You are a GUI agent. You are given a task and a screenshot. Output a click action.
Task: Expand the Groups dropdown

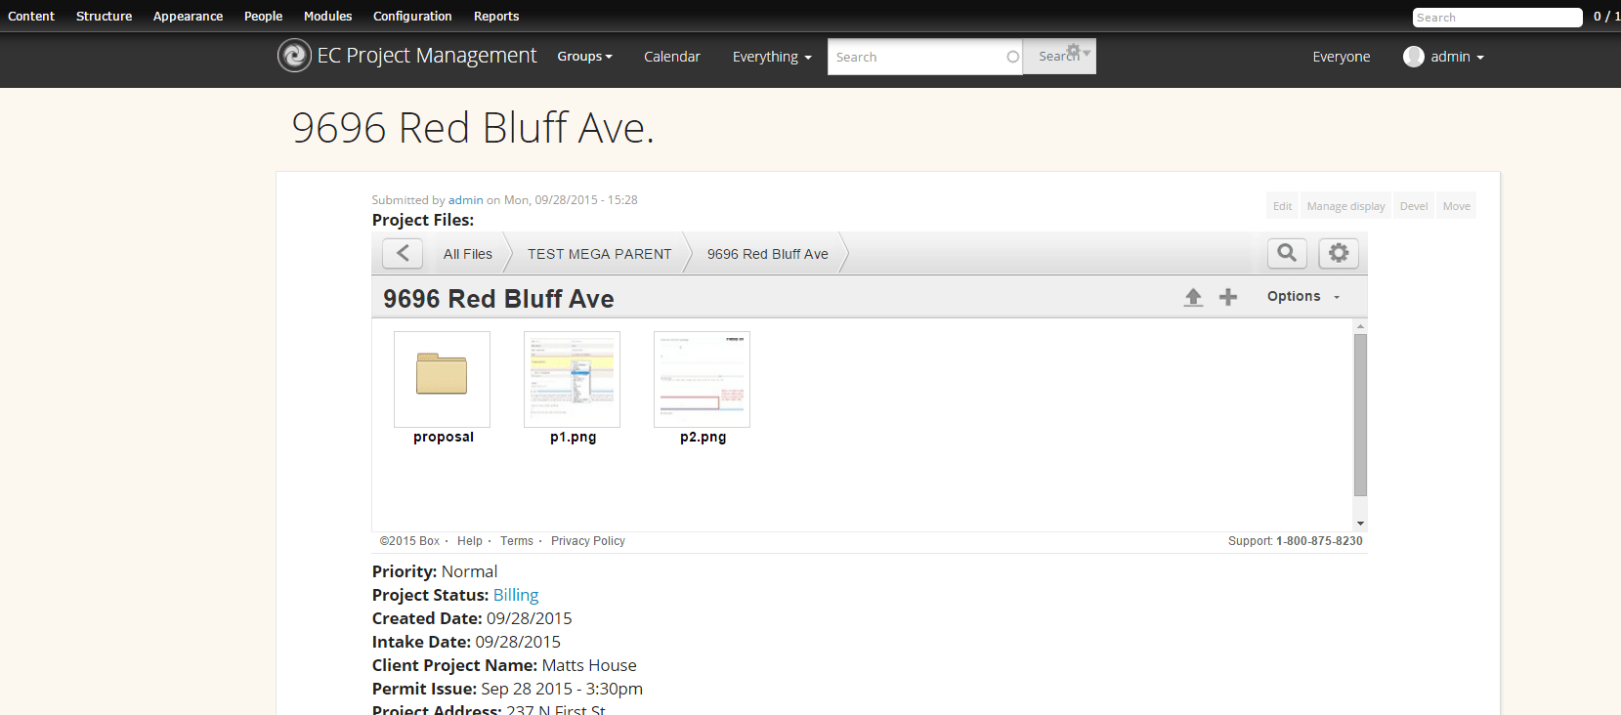click(x=584, y=57)
